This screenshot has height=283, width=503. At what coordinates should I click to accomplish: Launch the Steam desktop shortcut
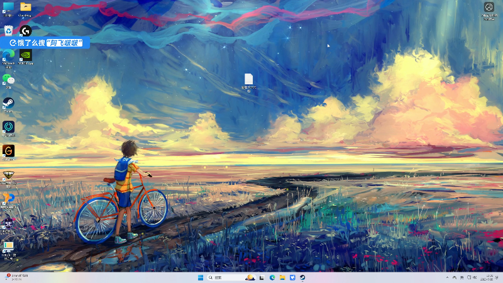coord(8,104)
